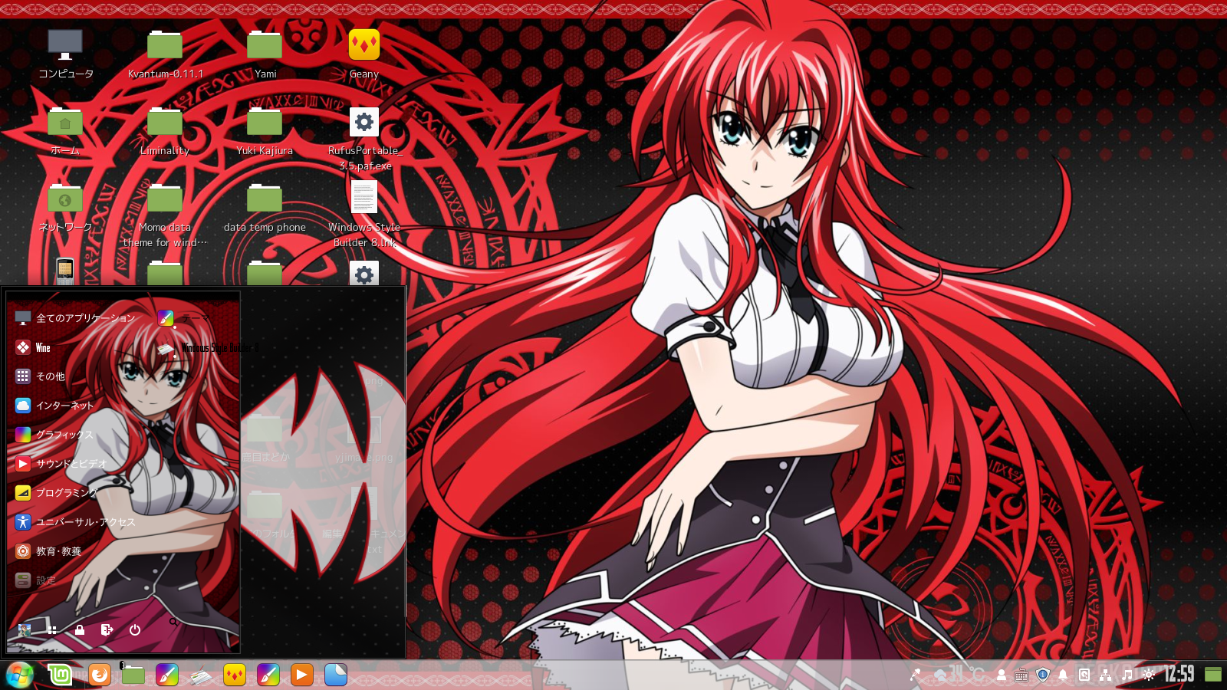Open file manager folder on taskbar
Image resolution: width=1227 pixels, height=690 pixels.
pos(133,675)
